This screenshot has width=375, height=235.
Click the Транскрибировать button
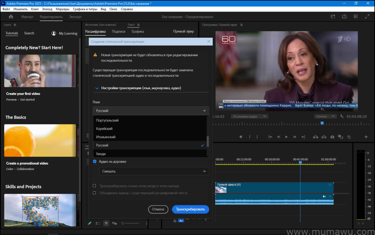click(190, 209)
